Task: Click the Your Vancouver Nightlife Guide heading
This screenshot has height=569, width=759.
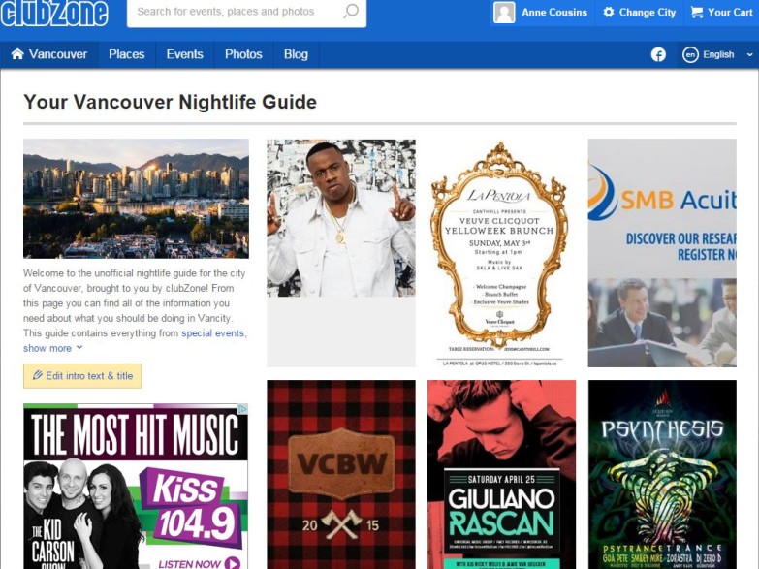Action: 170,102
